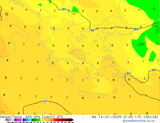
Task: Click the dark brown arrow at legend's warm end
Action: click(73, 120)
